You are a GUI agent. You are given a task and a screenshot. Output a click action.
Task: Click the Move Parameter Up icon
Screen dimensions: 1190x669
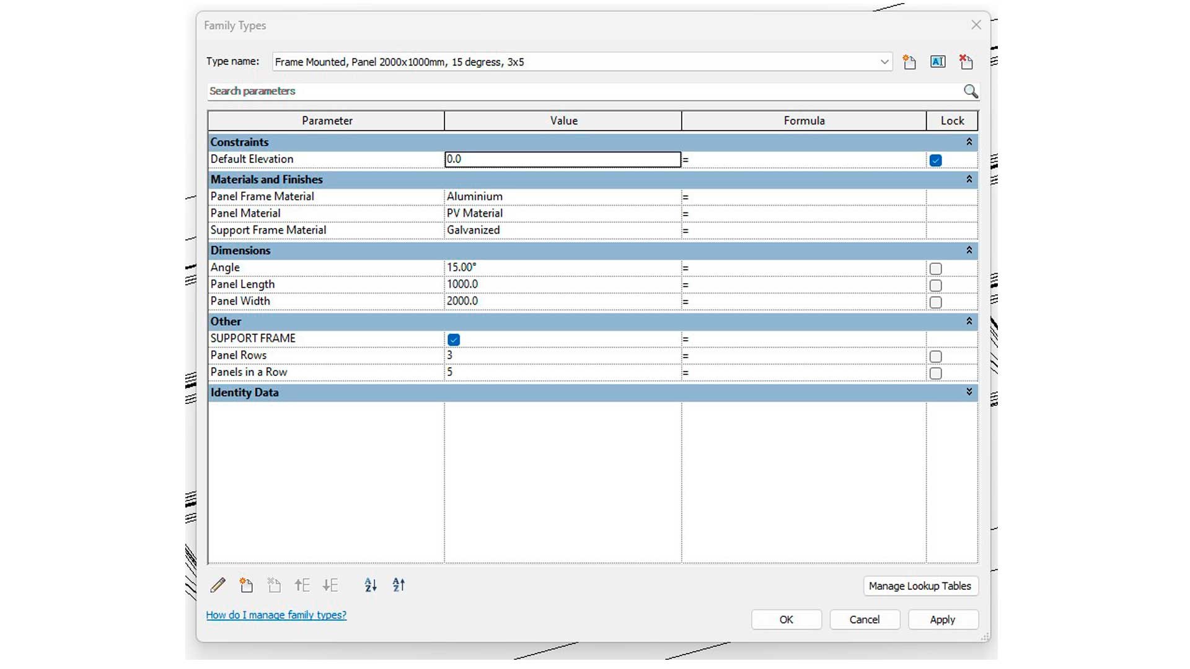click(302, 585)
